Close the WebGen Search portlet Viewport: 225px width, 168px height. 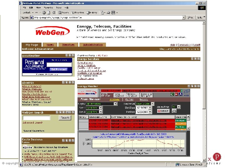coord(73,112)
